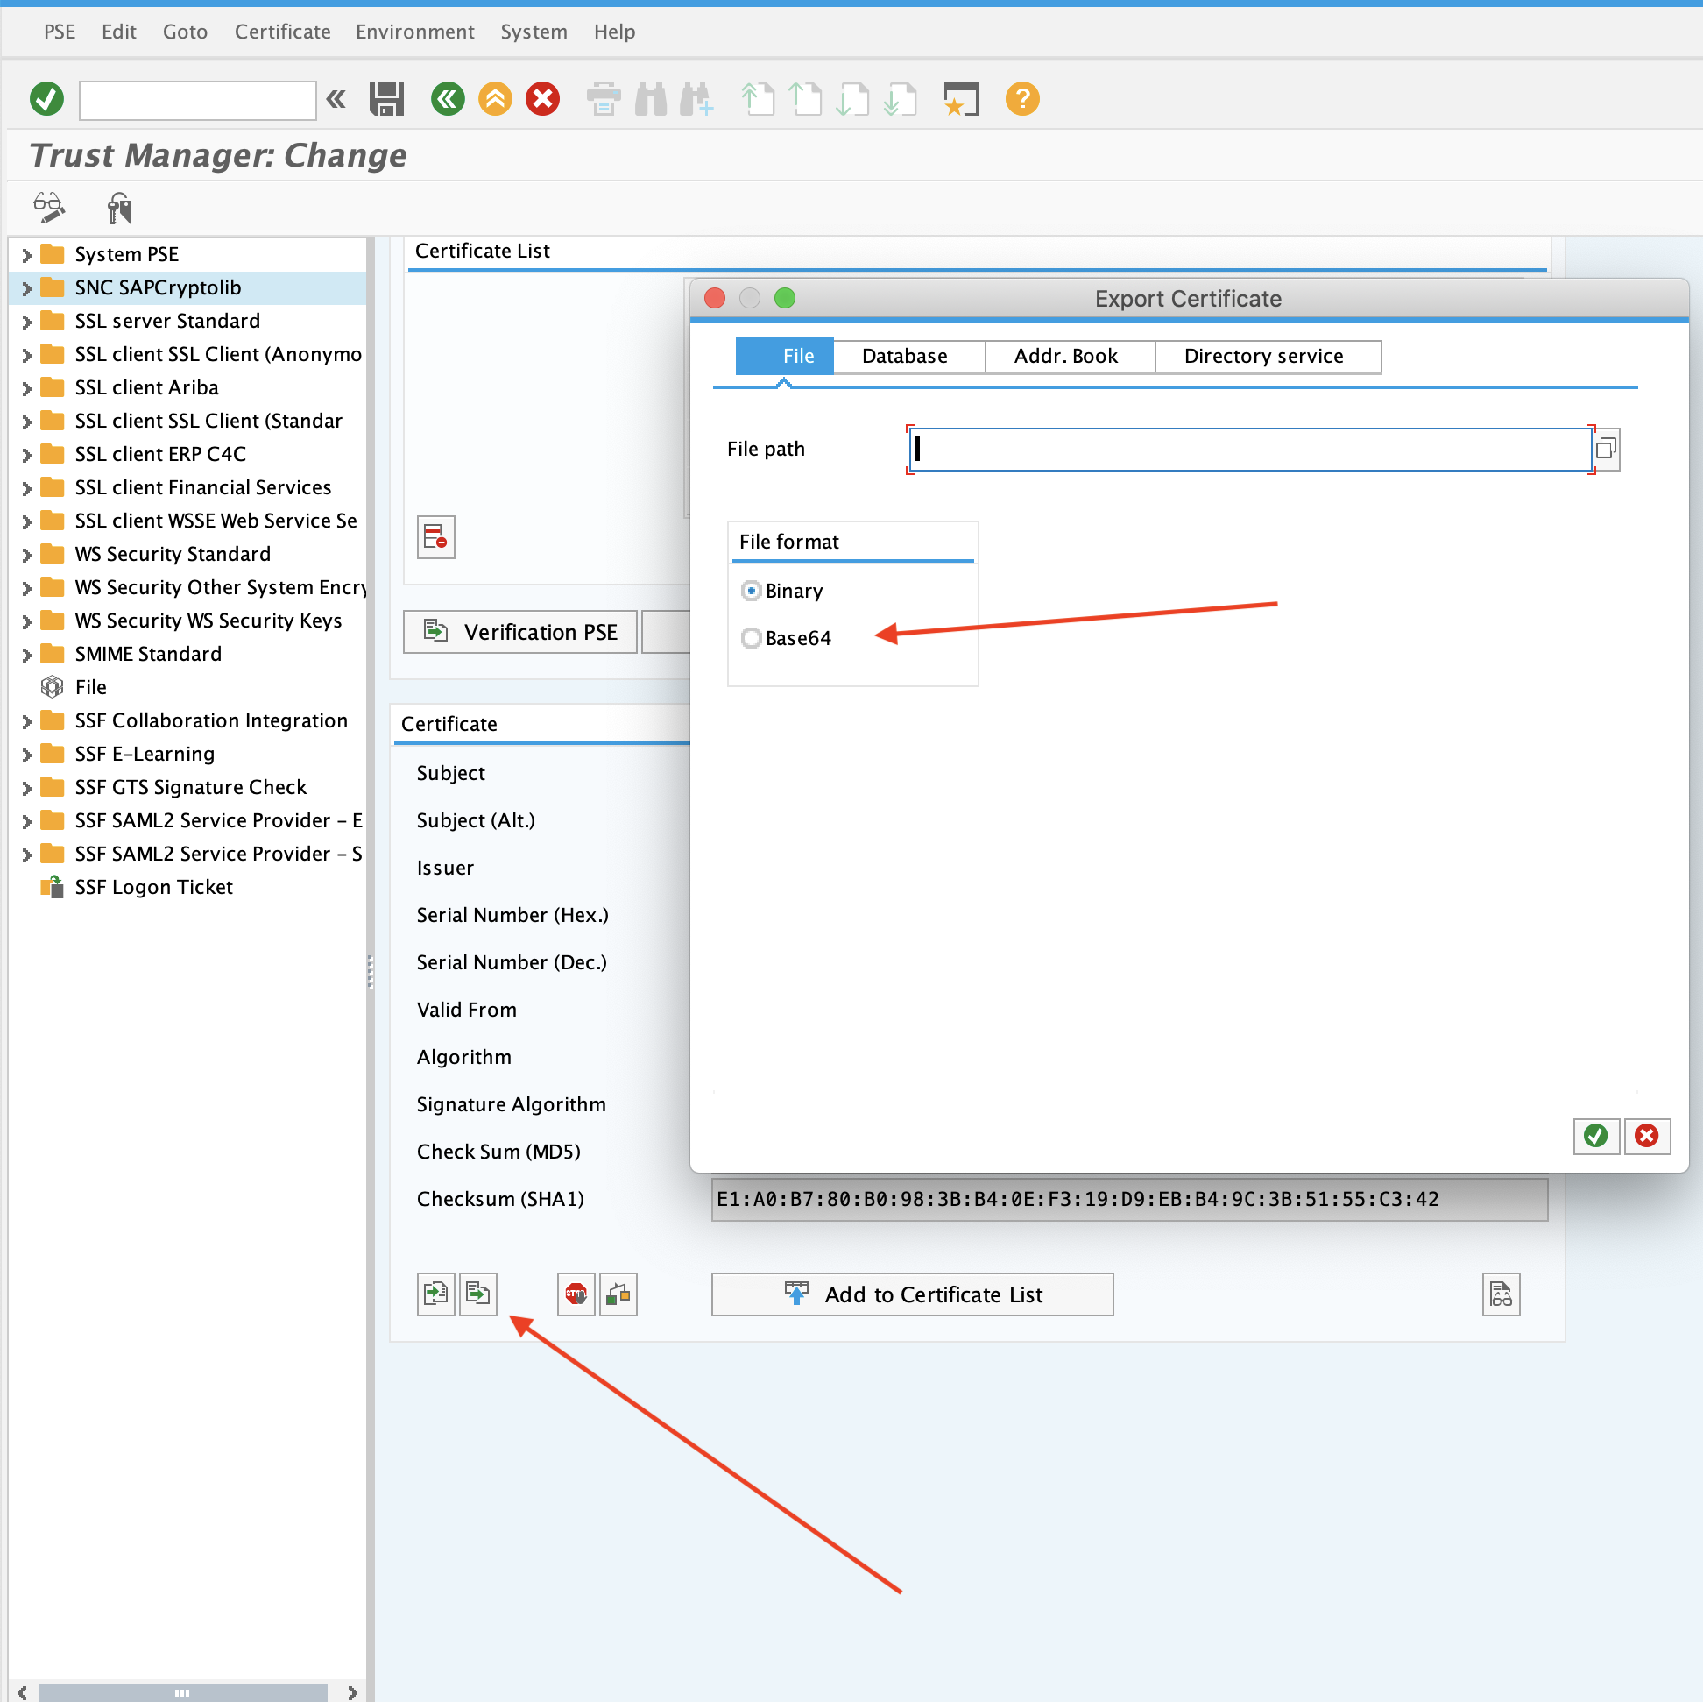Switch to the Database tab
This screenshot has width=1703, height=1702.
pyautogui.click(x=904, y=357)
